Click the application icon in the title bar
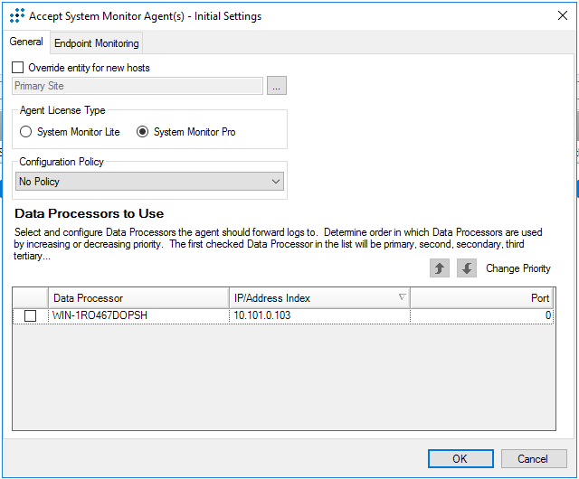Screen dimensions: 579x479 [16, 15]
